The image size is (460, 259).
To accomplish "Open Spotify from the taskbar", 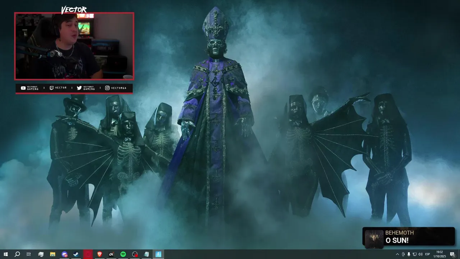I will click(x=123, y=254).
